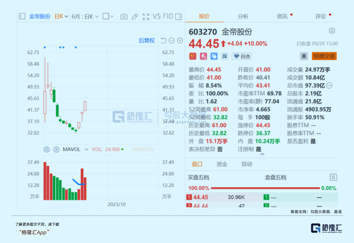Screen dimensions: 354x243
Task: Switch to the 资金 tab
Action: click(222, 164)
